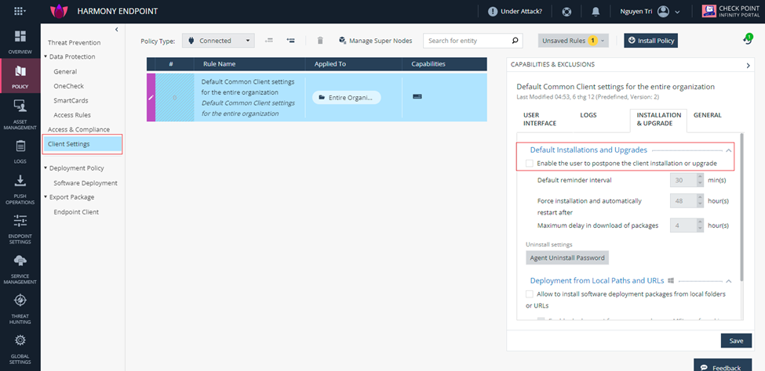Image resolution: width=765 pixels, height=371 pixels.
Task: Collapse the Data Protection tree node
Action: click(x=45, y=56)
